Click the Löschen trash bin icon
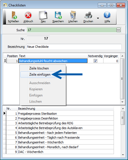This screenshot has height=160, width=128. pos(73,15)
